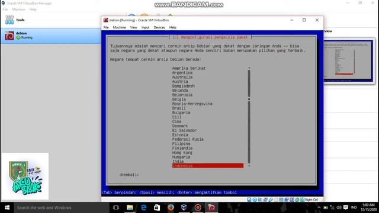The image size is (379, 213).
Task: Select Bangladesh in the country list
Action: (x=184, y=86)
